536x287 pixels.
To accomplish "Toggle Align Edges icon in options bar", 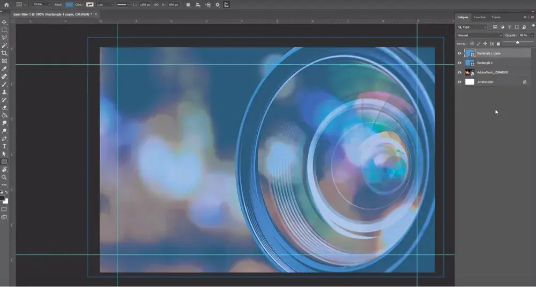I will click(x=227, y=5).
